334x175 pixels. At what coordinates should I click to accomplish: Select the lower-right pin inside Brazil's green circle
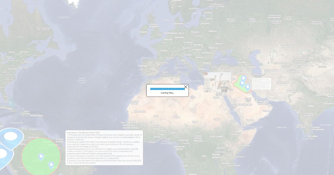click(x=51, y=165)
